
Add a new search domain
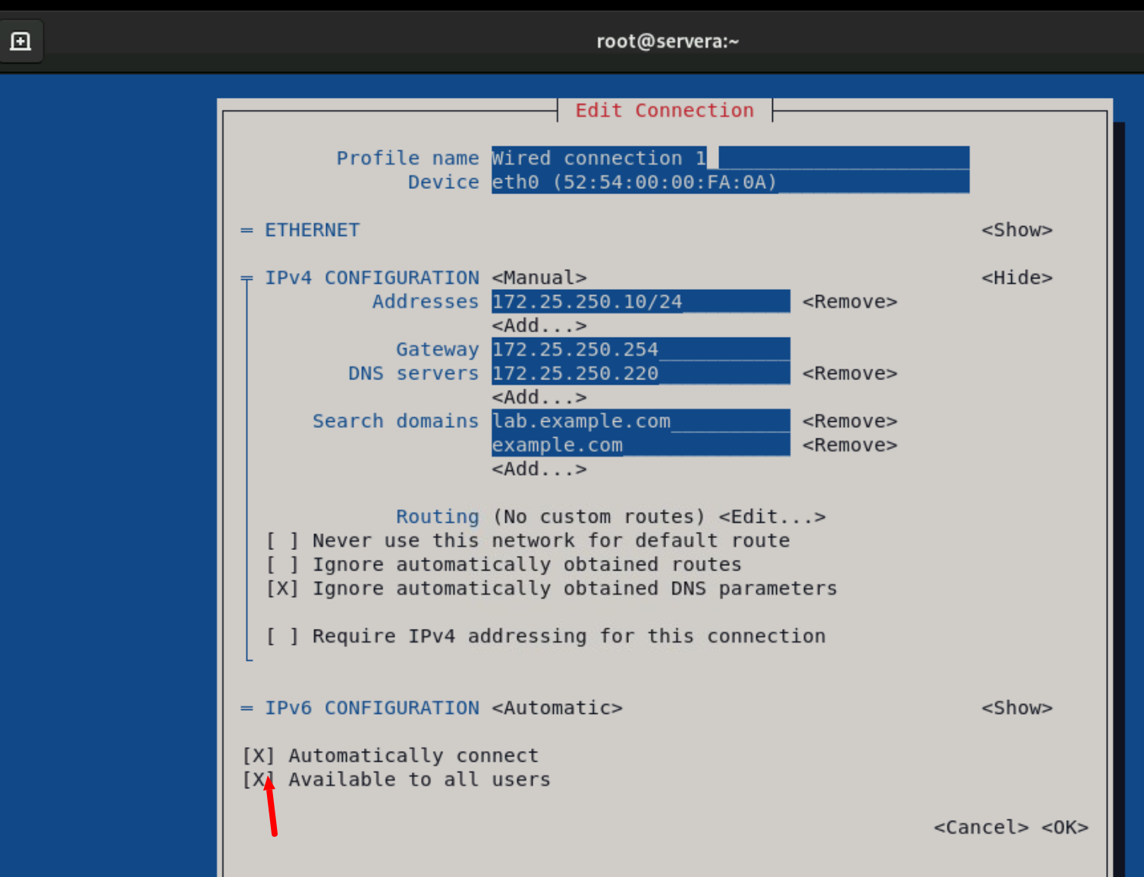click(539, 469)
